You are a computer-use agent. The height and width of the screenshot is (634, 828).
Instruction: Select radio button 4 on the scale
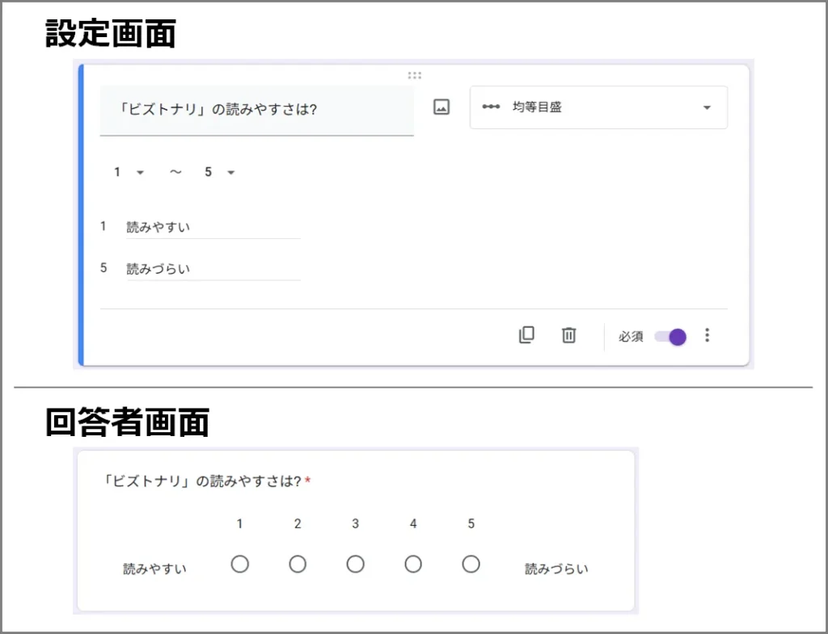(x=413, y=564)
